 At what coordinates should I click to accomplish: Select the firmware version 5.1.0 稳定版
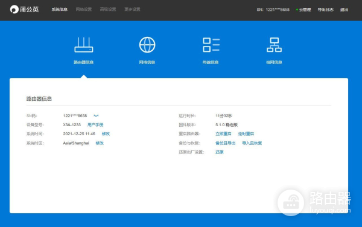(x=226, y=125)
